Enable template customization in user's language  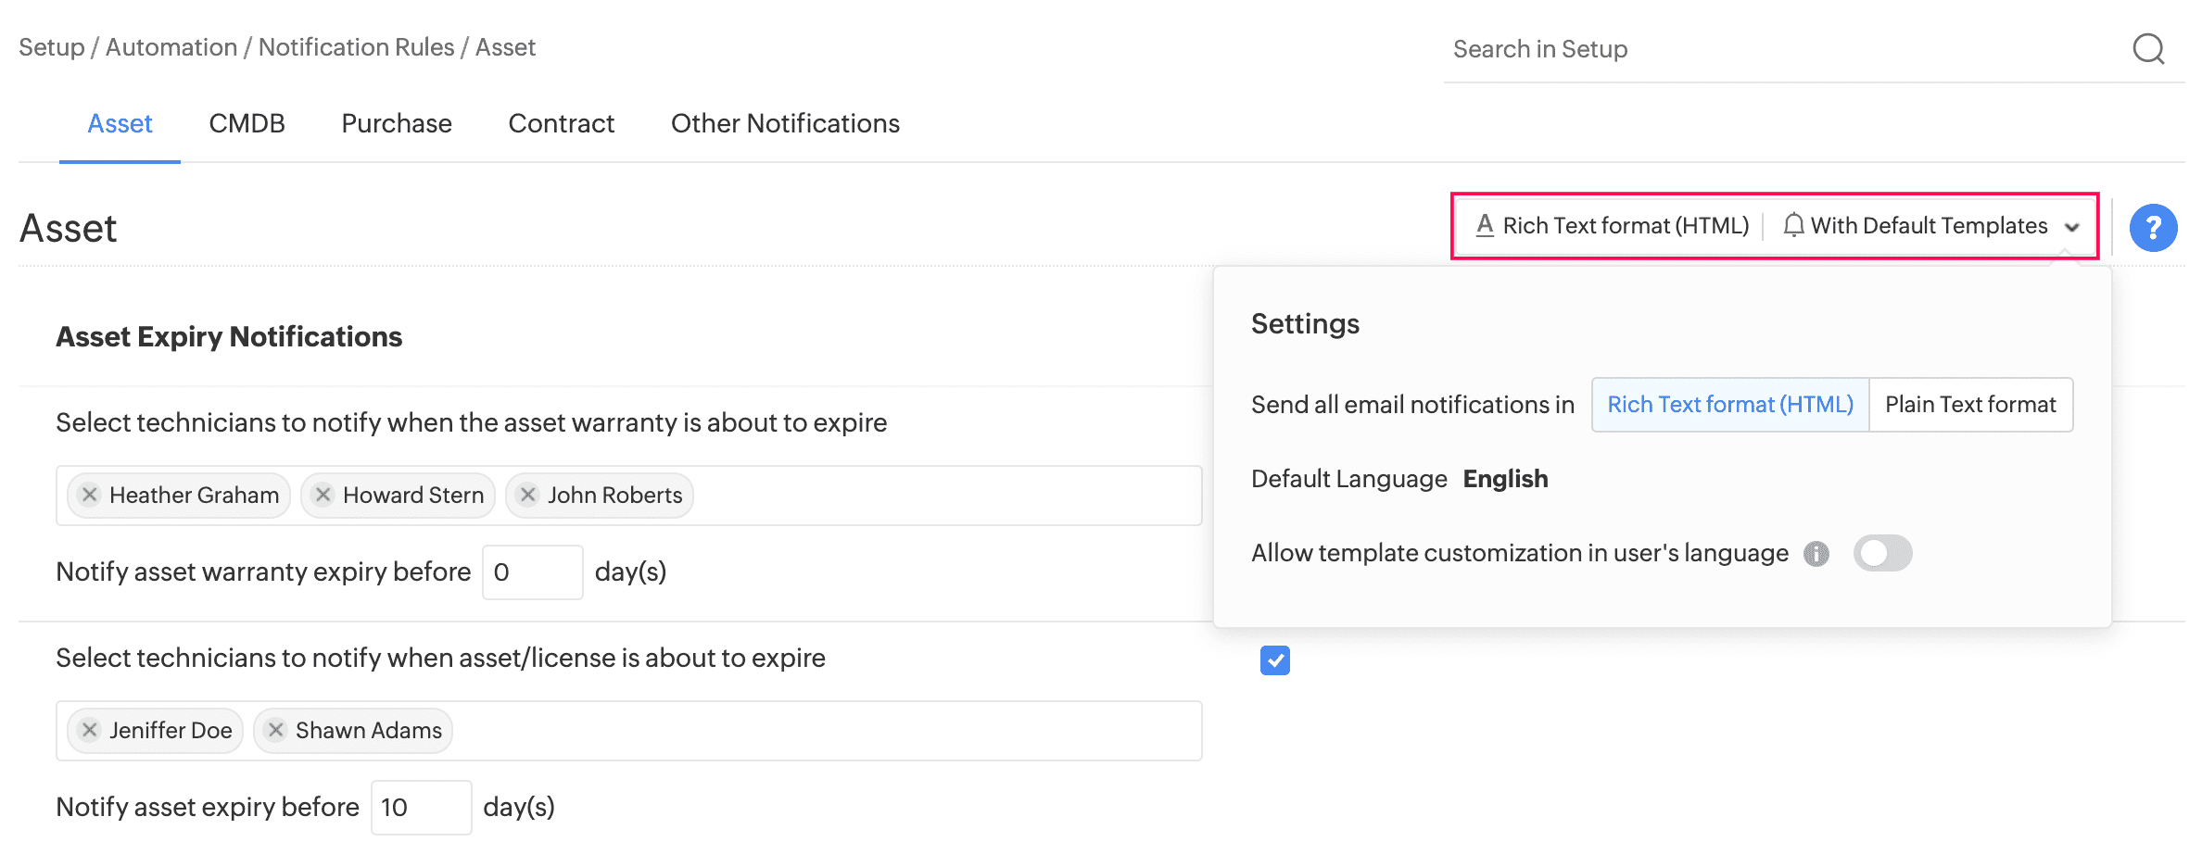[x=1882, y=553]
